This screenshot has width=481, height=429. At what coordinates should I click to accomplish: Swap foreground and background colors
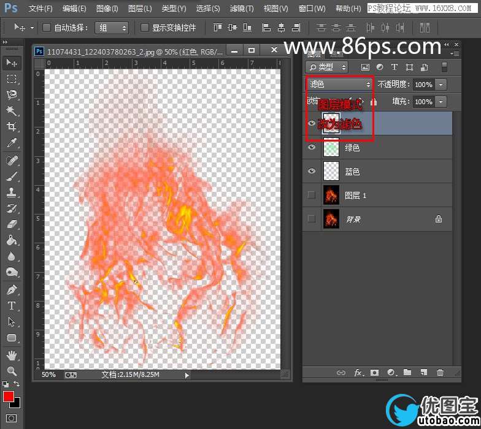[17, 384]
